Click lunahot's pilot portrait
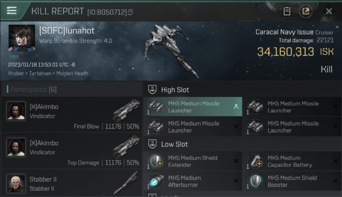342x197 pixels. tap(22, 38)
